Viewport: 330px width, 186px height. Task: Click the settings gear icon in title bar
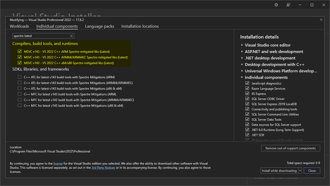(276, 5)
